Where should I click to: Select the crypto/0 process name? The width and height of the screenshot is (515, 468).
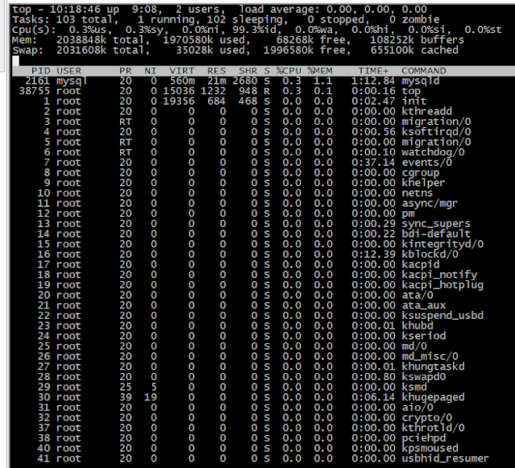click(x=426, y=417)
